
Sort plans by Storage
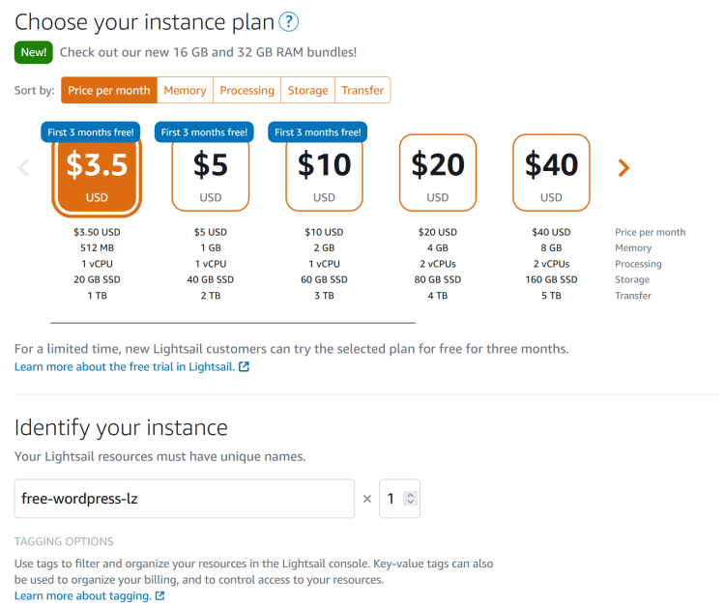pyautogui.click(x=307, y=91)
